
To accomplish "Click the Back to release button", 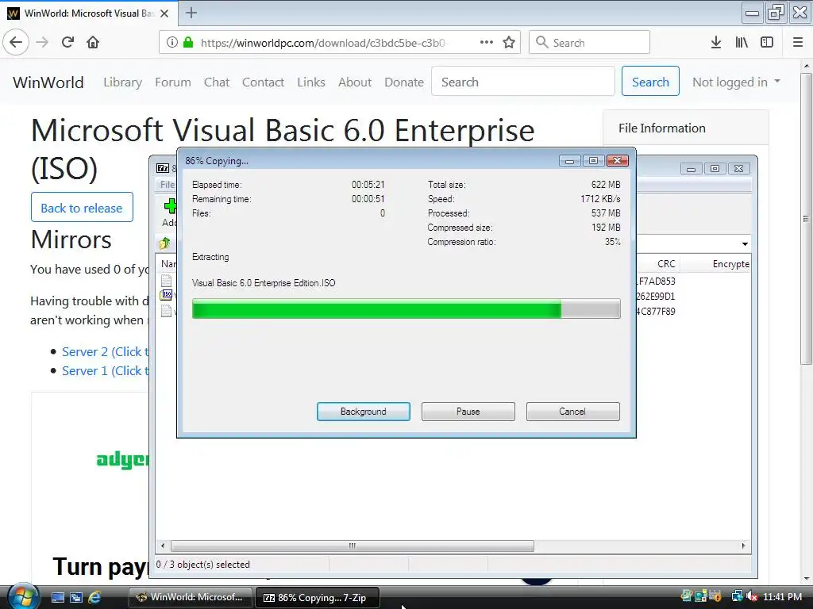I will [82, 208].
